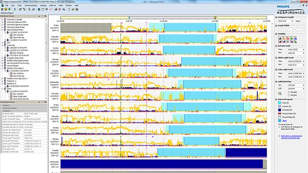Open the Actogram Length dropdown
Image resolution: width=308 pixels, height=173 pixels.
286,21
